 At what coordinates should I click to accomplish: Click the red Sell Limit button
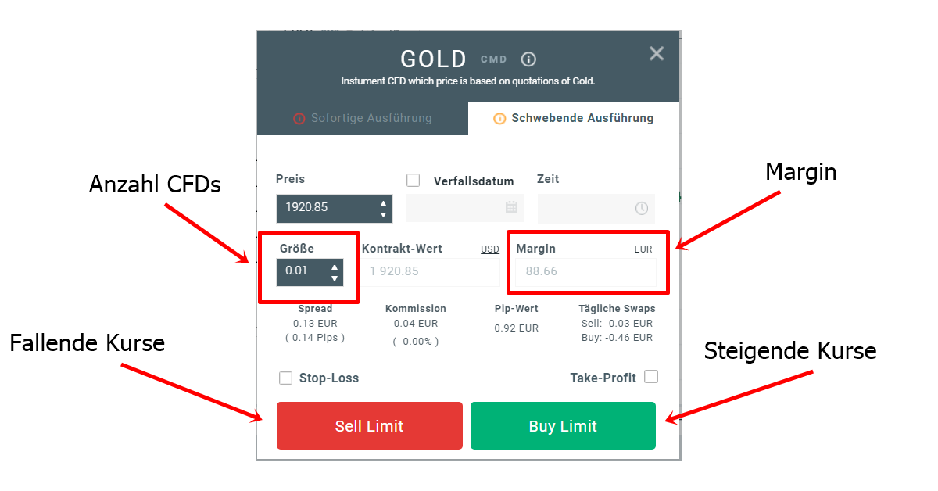(370, 426)
